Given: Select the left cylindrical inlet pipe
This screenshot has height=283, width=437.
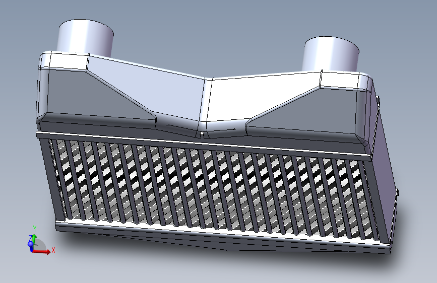Looking at the screenshot, I should (85, 38).
